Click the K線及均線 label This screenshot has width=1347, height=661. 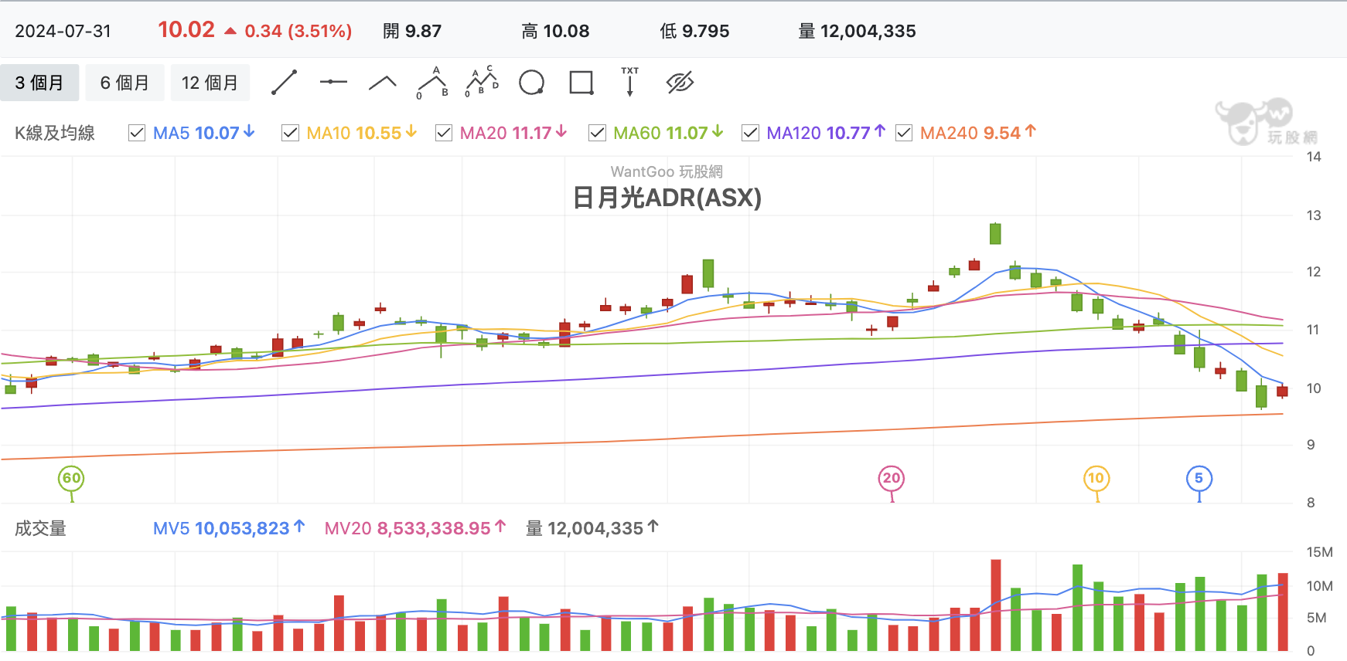point(55,133)
